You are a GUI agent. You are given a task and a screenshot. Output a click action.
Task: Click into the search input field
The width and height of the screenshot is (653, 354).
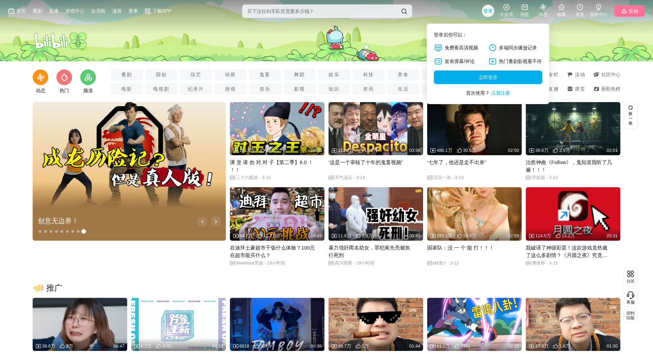(x=320, y=11)
